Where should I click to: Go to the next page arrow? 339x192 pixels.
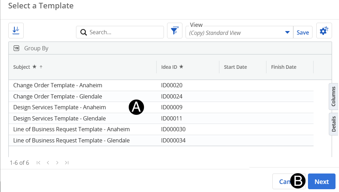point(57,163)
